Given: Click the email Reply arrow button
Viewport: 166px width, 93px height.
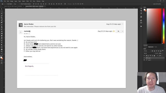Looking at the screenshot, I should click(x=118, y=31).
